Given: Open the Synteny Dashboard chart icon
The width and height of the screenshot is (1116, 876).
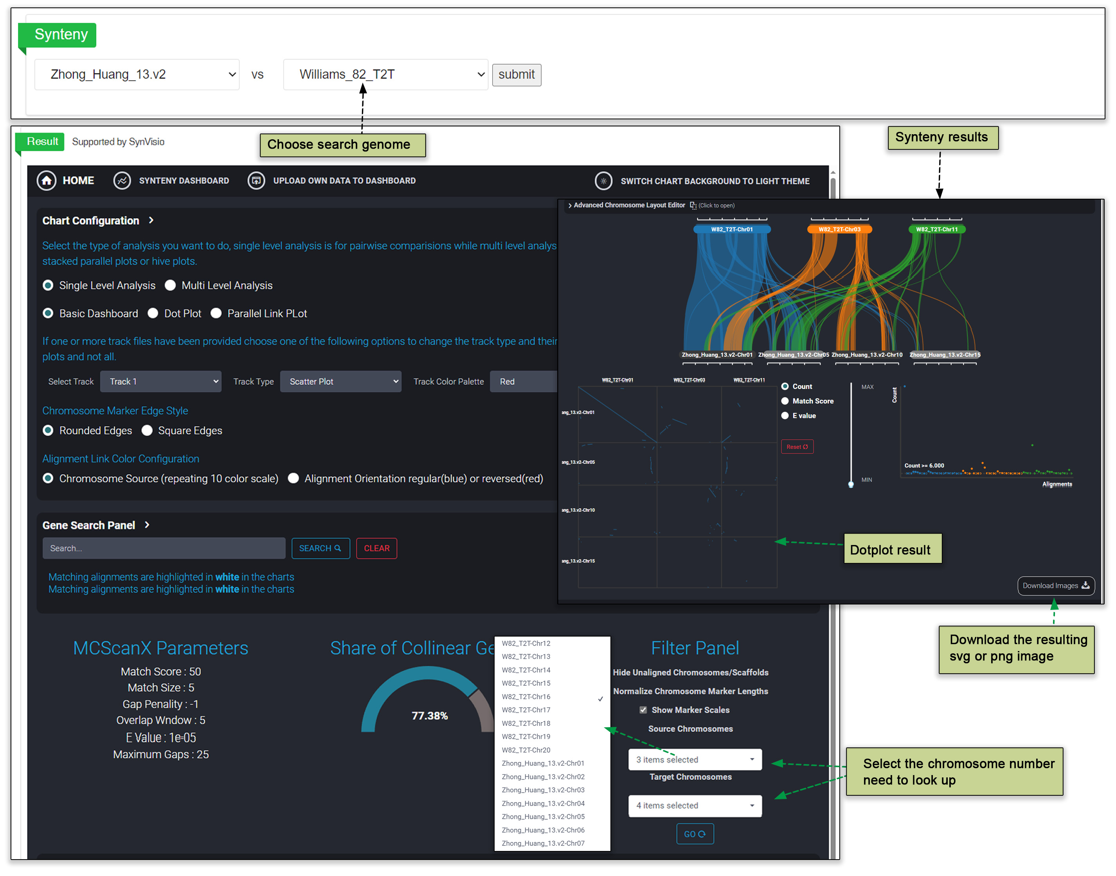Looking at the screenshot, I should [122, 180].
